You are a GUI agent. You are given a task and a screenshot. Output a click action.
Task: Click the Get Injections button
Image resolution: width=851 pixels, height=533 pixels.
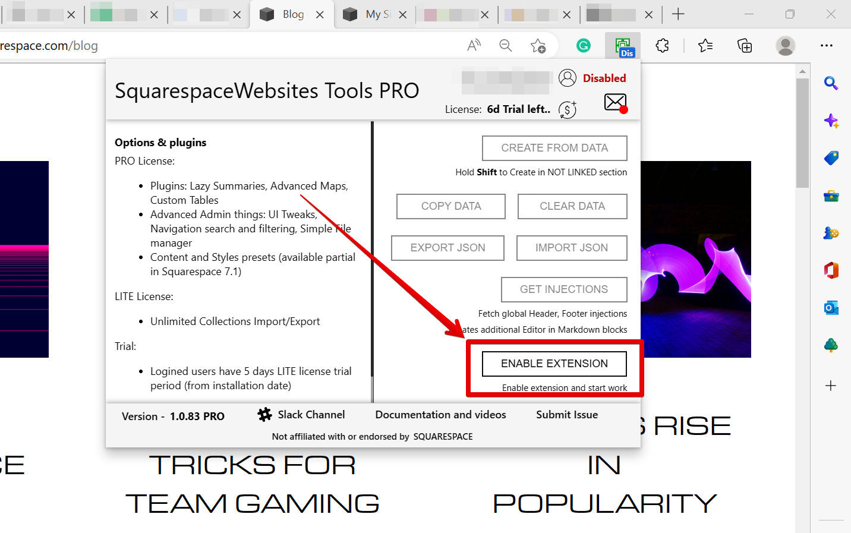coord(564,289)
